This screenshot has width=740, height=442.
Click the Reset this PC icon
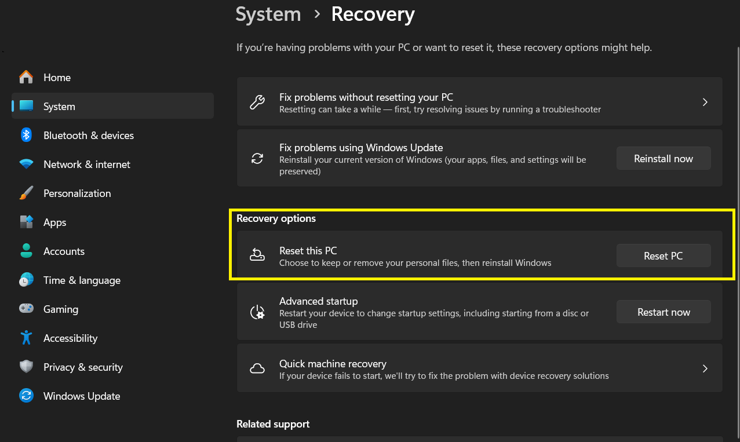[257, 255]
